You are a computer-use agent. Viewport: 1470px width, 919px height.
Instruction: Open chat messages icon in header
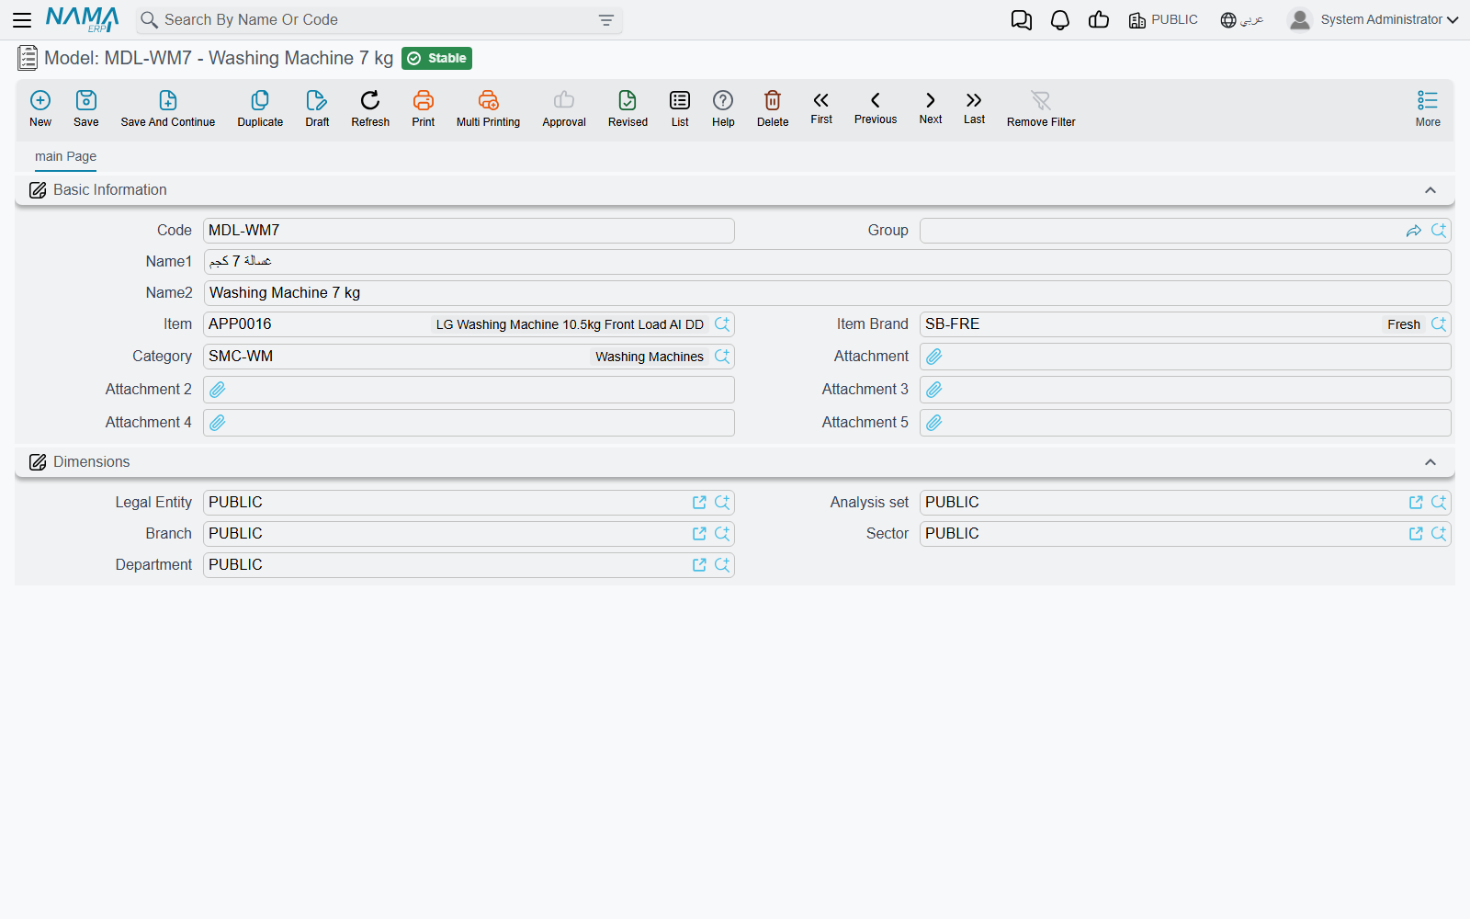(x=1022, y=20)
